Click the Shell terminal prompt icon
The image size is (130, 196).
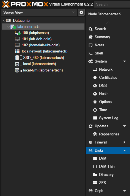(91, 53)
